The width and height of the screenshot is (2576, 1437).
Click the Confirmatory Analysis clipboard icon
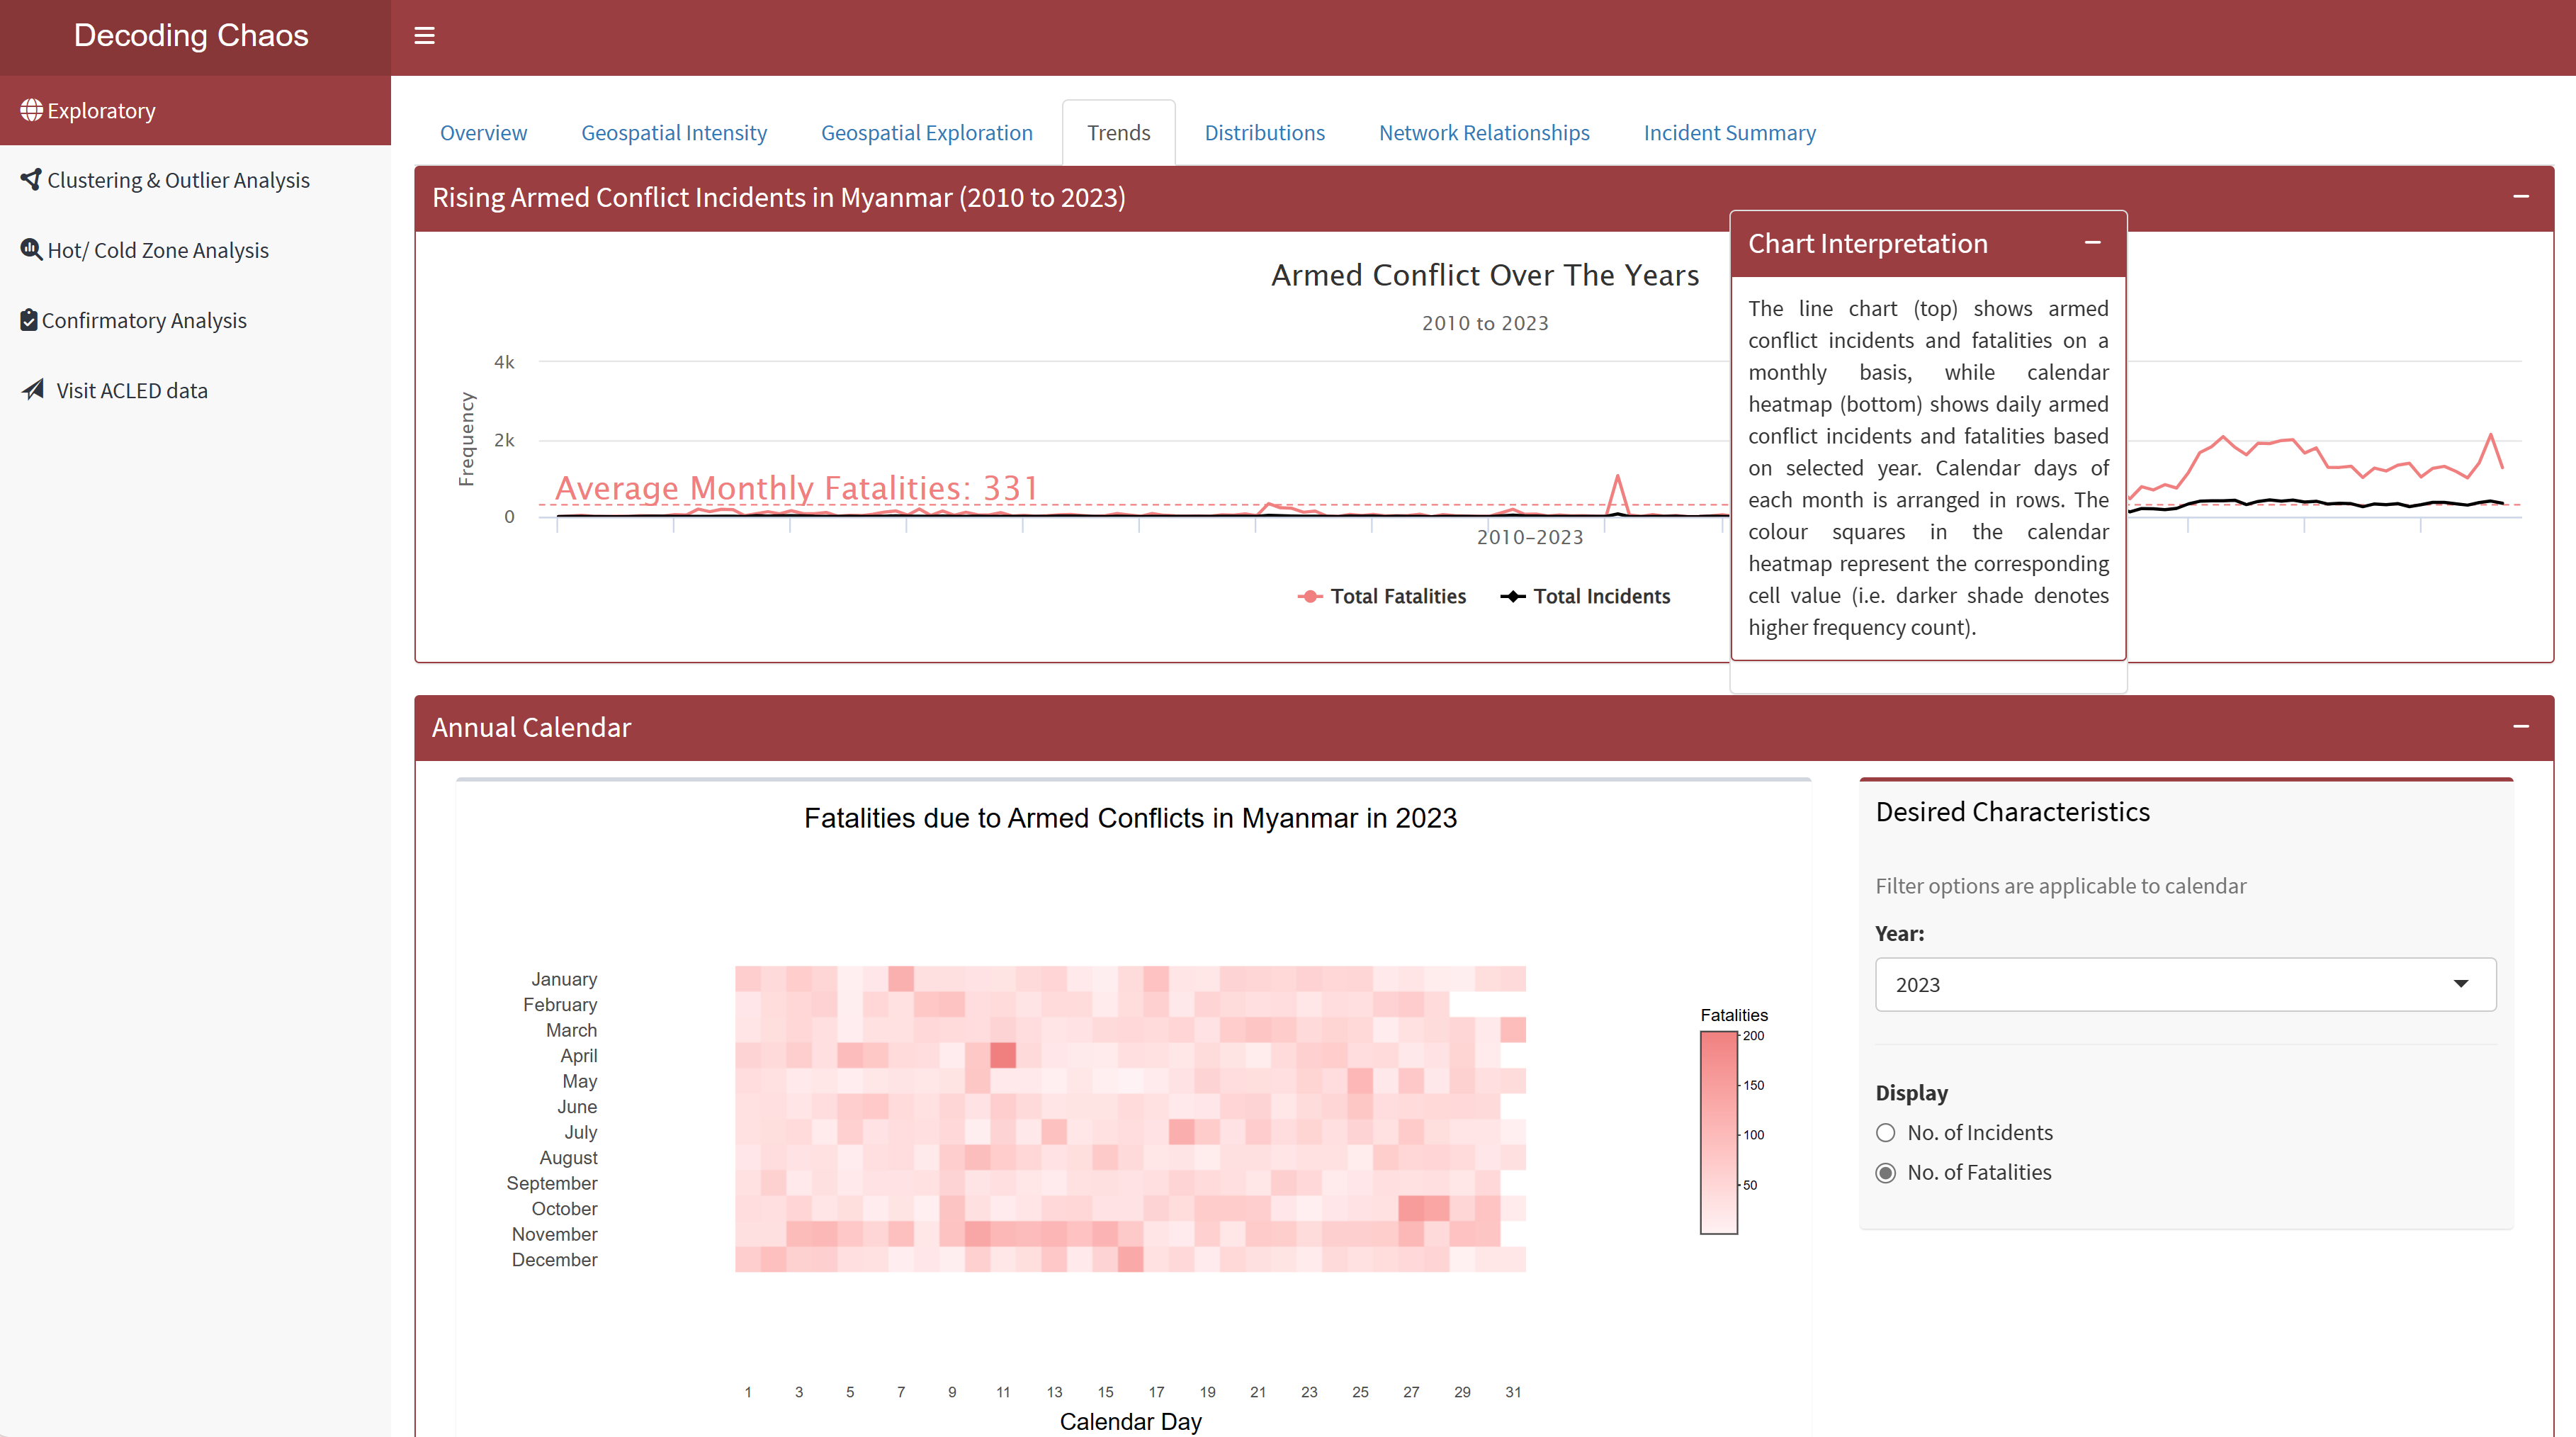pyautogui.click(x=29, y=320)
